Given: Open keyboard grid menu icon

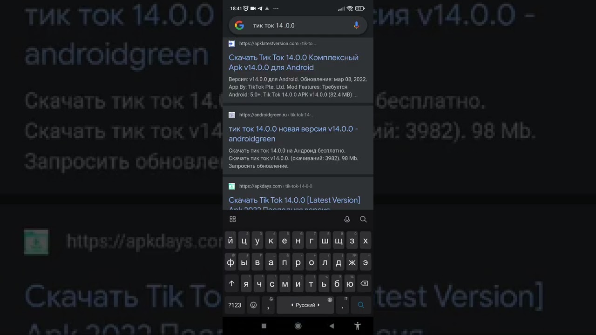Looking at the screenshot, I should tap(233, 219).
